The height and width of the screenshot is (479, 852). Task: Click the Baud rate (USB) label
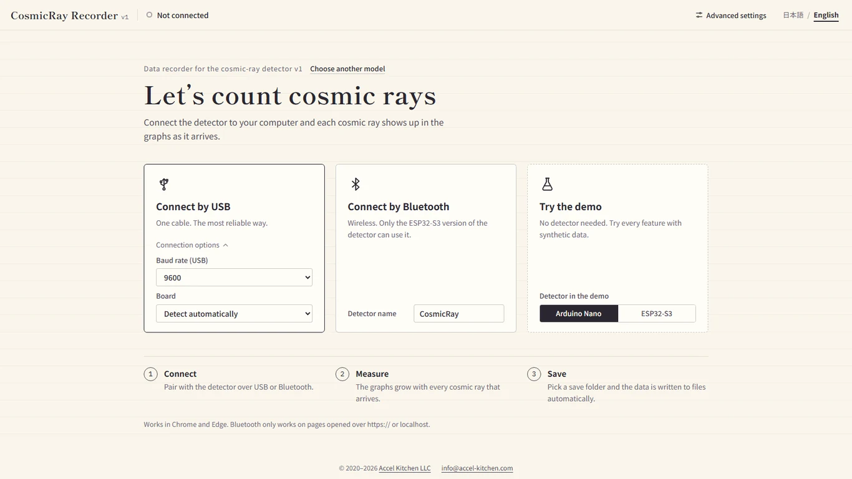(182, 260)
